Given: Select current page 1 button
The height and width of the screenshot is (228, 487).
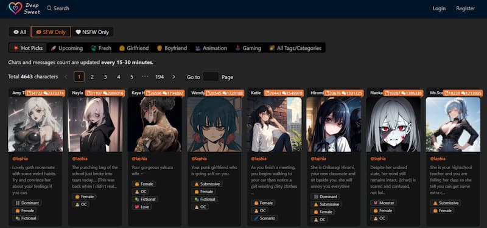Looking at the screenshot, I should coord(79,77).
